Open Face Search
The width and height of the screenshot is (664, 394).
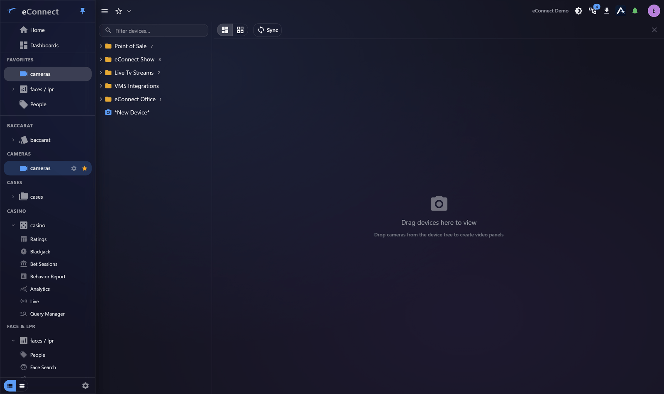(48, 367)
